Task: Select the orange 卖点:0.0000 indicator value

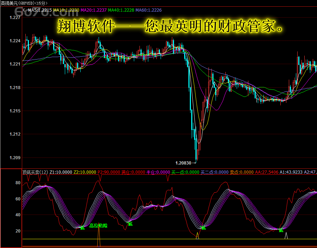Action: 242,172
